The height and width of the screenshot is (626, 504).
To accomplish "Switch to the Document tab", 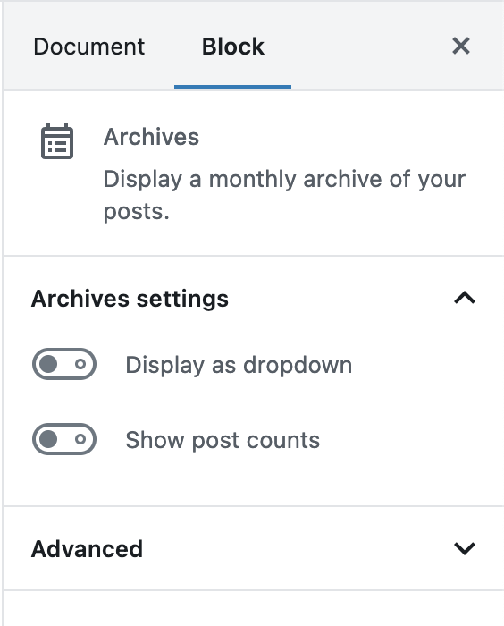I will pyautogui.click(x=89, y=47).
